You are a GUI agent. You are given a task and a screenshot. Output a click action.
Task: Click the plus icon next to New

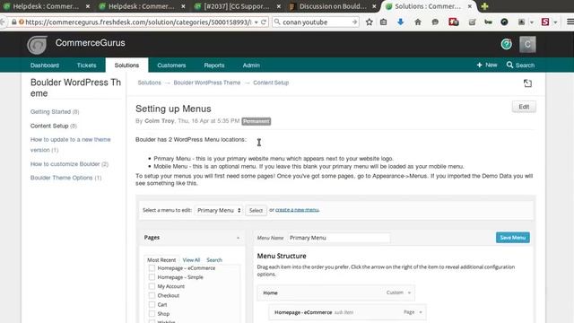click(x=479, y=65)
